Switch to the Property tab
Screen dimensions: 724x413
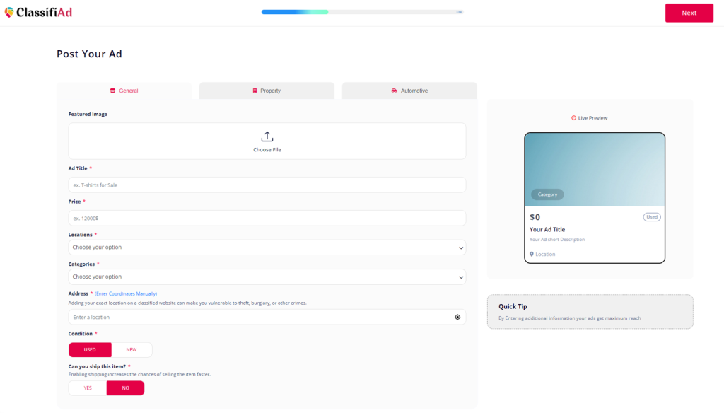267,91
